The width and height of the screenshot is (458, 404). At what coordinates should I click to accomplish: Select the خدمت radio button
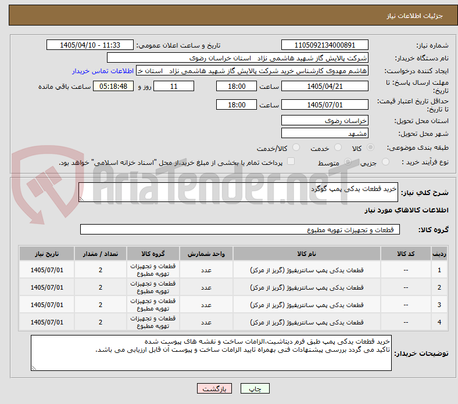click(x=338, y=147)
